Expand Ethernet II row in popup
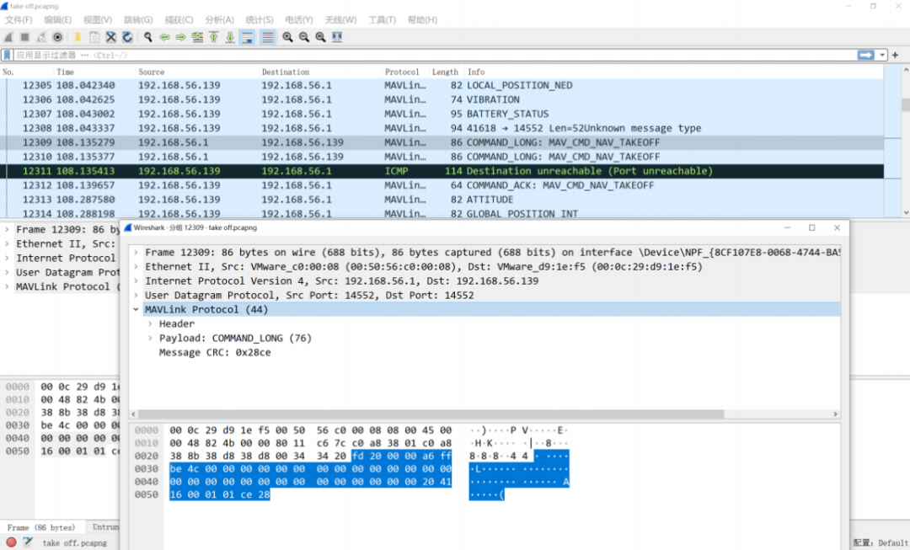Screen dimensions: 910x550 pyautogui.click(x=136, y=267)
